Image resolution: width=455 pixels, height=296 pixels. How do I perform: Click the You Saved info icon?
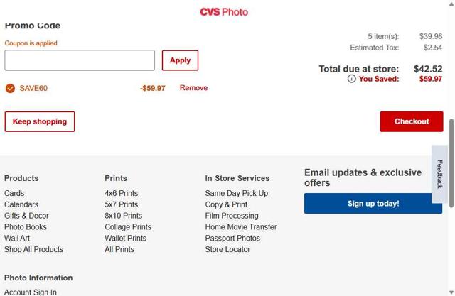(352, 79)
